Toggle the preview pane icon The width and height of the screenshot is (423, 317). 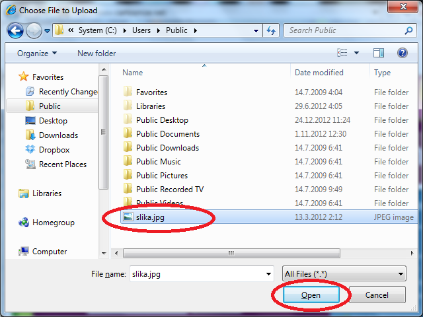point(379,53)
